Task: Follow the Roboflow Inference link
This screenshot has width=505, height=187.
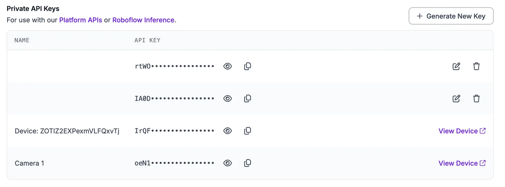Action: [143, 20]
